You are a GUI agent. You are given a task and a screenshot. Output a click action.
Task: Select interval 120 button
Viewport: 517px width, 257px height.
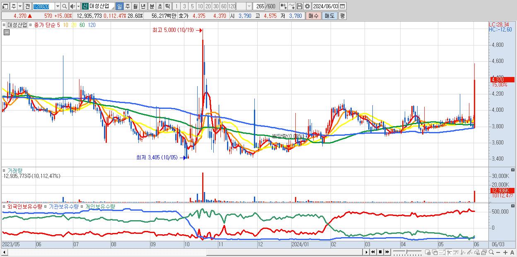pyautogui.click(x=232, y=6)
